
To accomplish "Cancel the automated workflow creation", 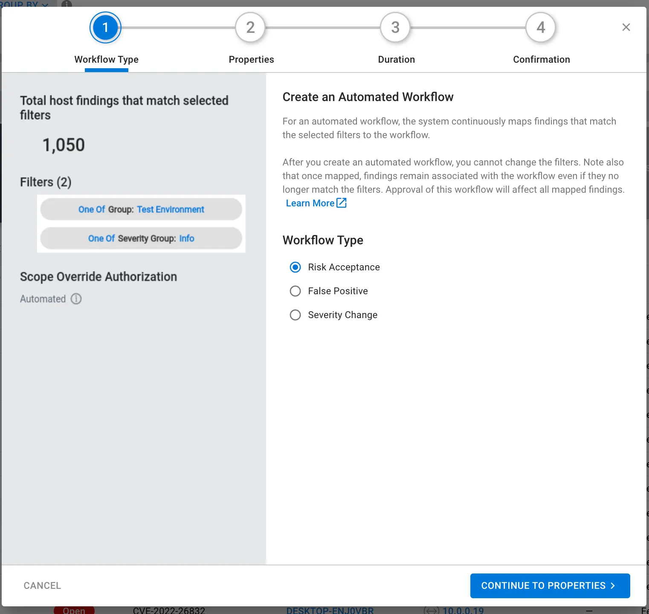I will pyautogui.click(x=42, y=586).
